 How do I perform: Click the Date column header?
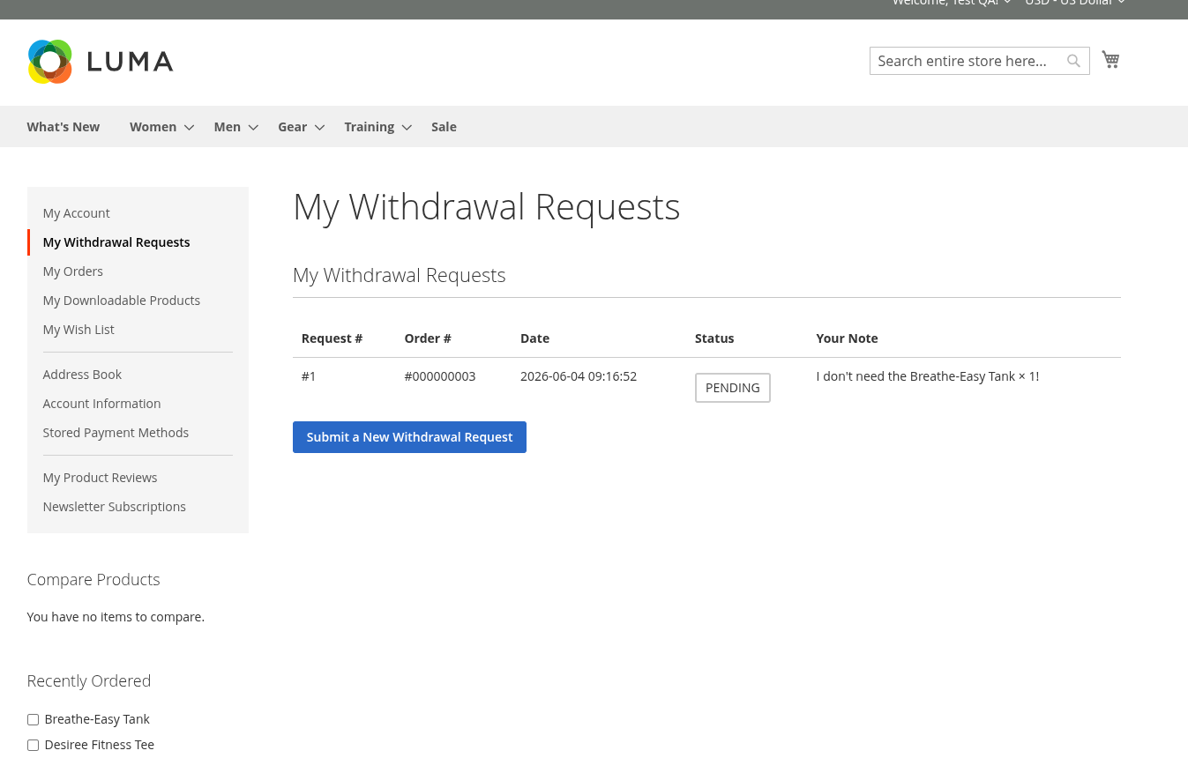point(534,338)
